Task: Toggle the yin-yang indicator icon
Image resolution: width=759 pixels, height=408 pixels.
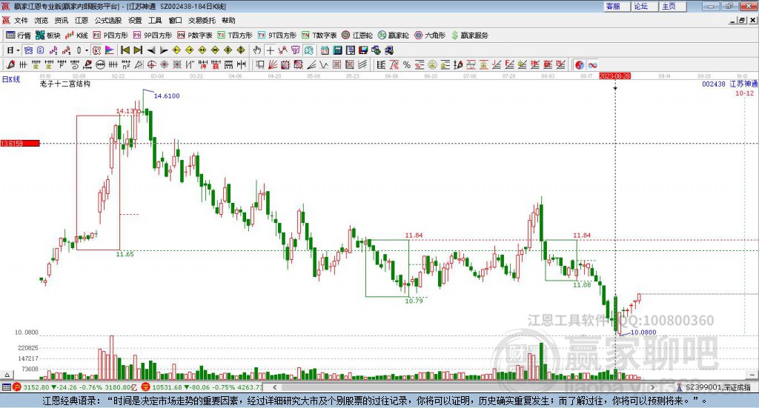Action: [580, 64]
